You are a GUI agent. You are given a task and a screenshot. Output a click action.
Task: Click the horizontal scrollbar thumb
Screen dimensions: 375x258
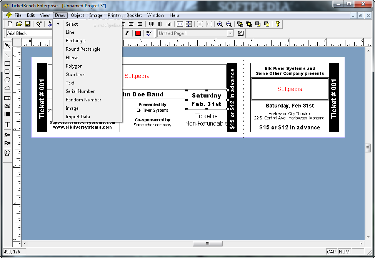tap(208, 243)
